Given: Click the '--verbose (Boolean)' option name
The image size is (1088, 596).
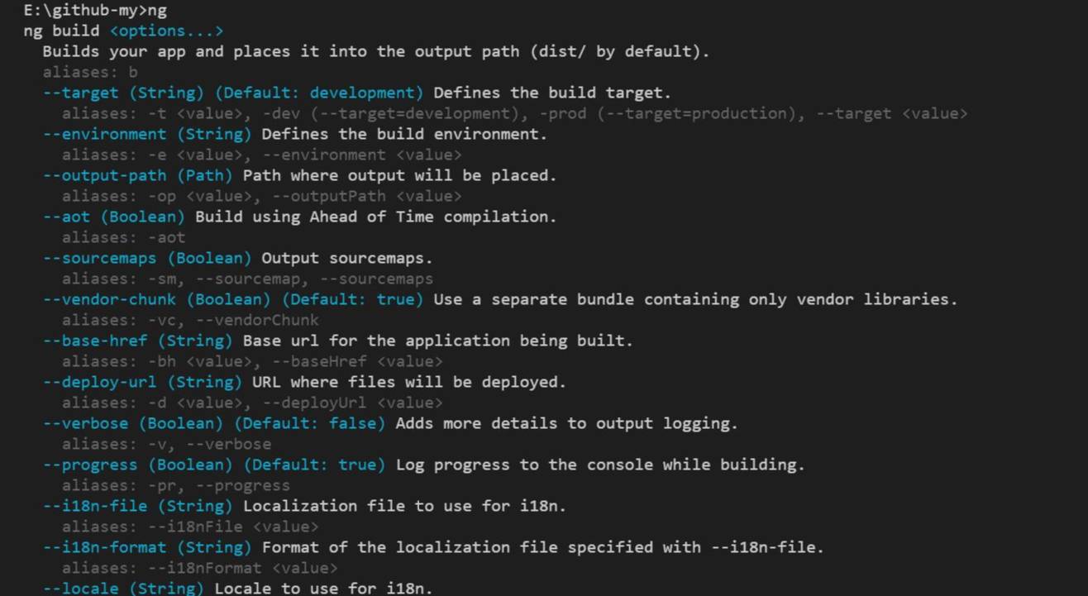Looking at the screenshot, I should (x=132, y=423).
